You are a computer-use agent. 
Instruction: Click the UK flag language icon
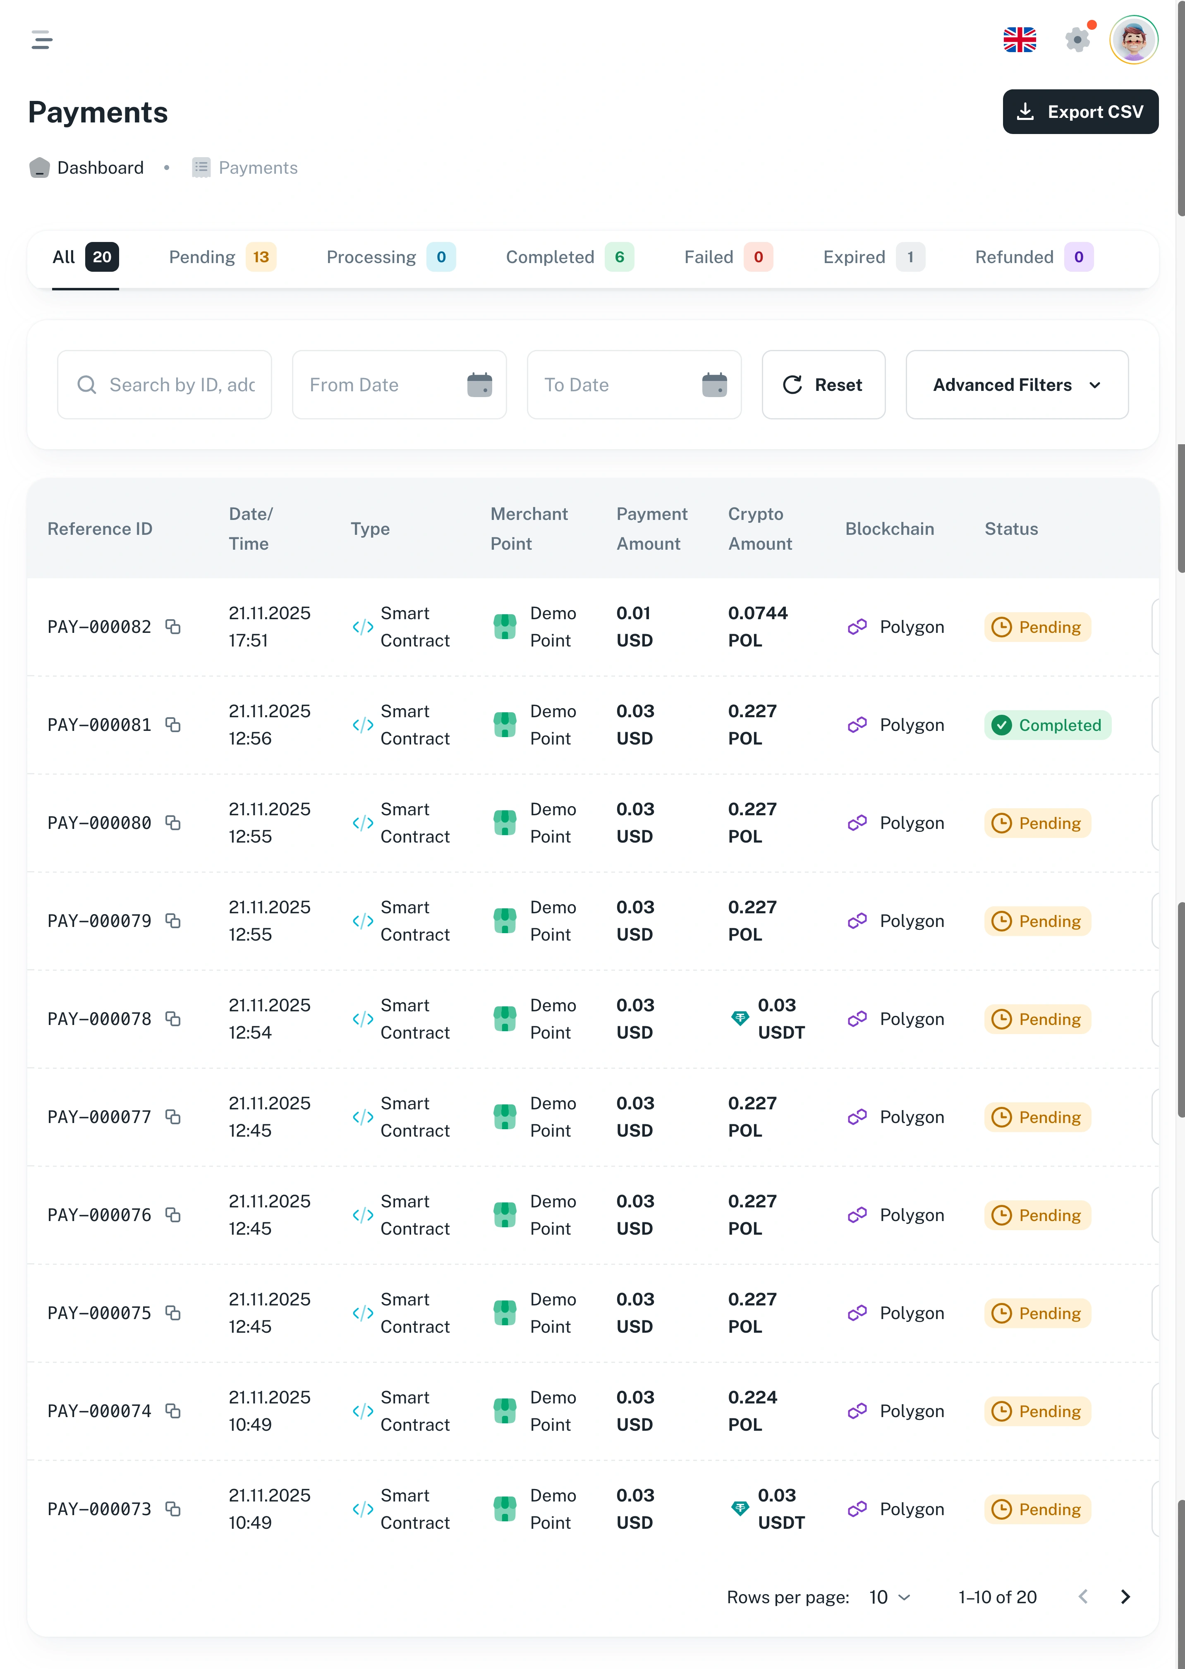(x=1020, y=39)
